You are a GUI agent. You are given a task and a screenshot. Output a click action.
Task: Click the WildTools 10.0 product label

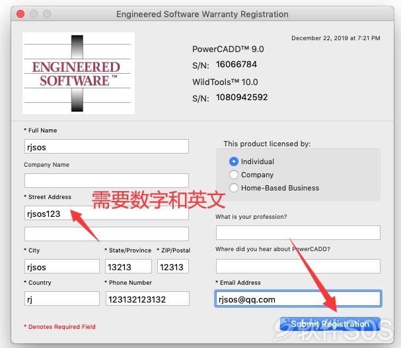coord(225,82)
